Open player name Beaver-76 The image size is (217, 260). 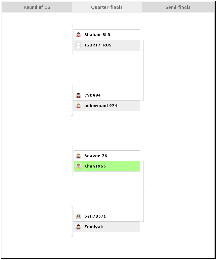(96, 156)
